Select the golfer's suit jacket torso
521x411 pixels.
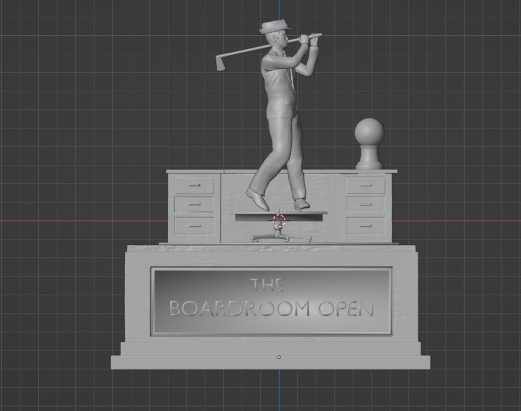(278, 84)
